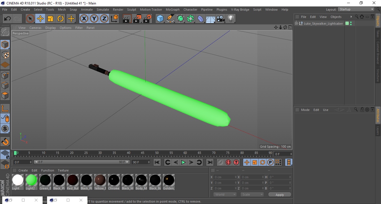The height and width of the screenshot is (204, 381).
Task: Select the Golden material thumbnail
Action: [x=169, y=180]
